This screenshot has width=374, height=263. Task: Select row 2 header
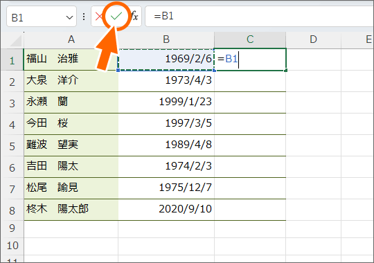point(12,81)
